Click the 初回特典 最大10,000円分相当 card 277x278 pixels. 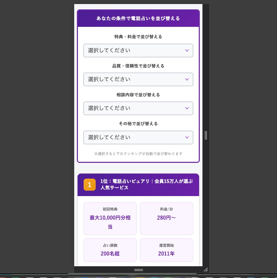[x=110, y=219]
